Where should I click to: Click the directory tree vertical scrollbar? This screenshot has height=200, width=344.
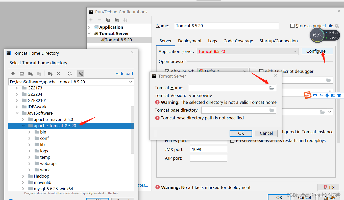click(x=132, y=130)
